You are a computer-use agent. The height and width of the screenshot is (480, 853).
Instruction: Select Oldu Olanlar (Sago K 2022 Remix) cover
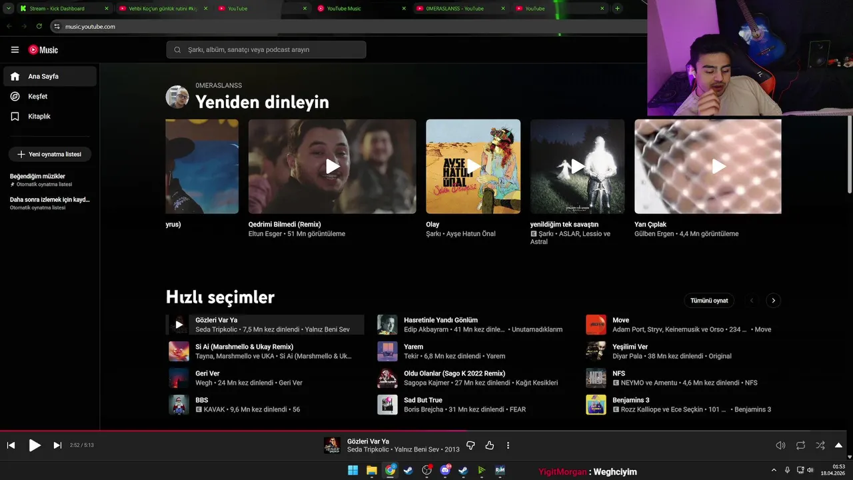[x=387, y=378]
